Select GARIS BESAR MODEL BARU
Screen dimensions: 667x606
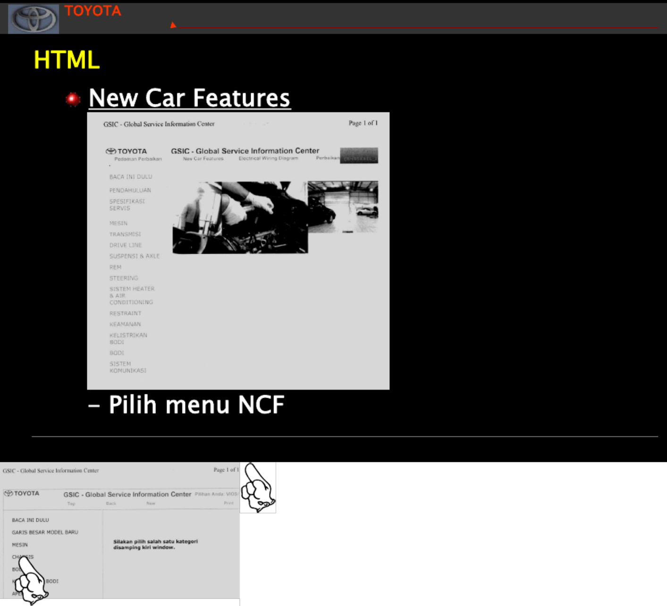[x=45, y=532]
